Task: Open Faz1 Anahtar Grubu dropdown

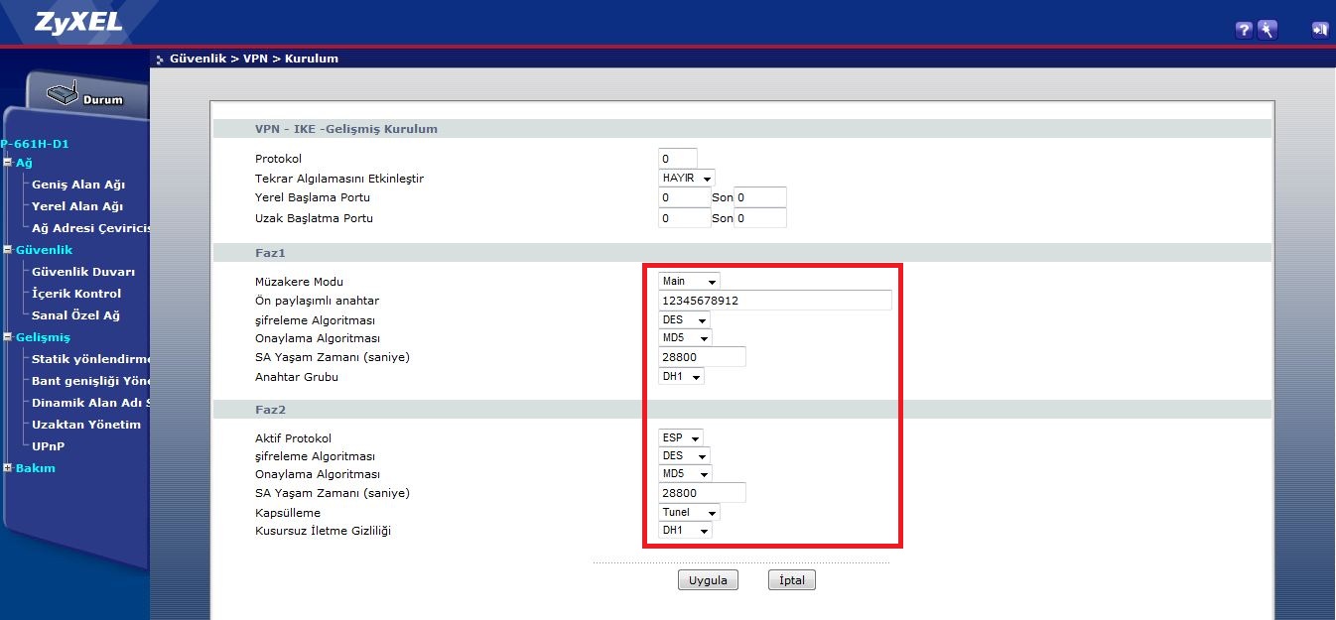Action: (x=681, y=377)
